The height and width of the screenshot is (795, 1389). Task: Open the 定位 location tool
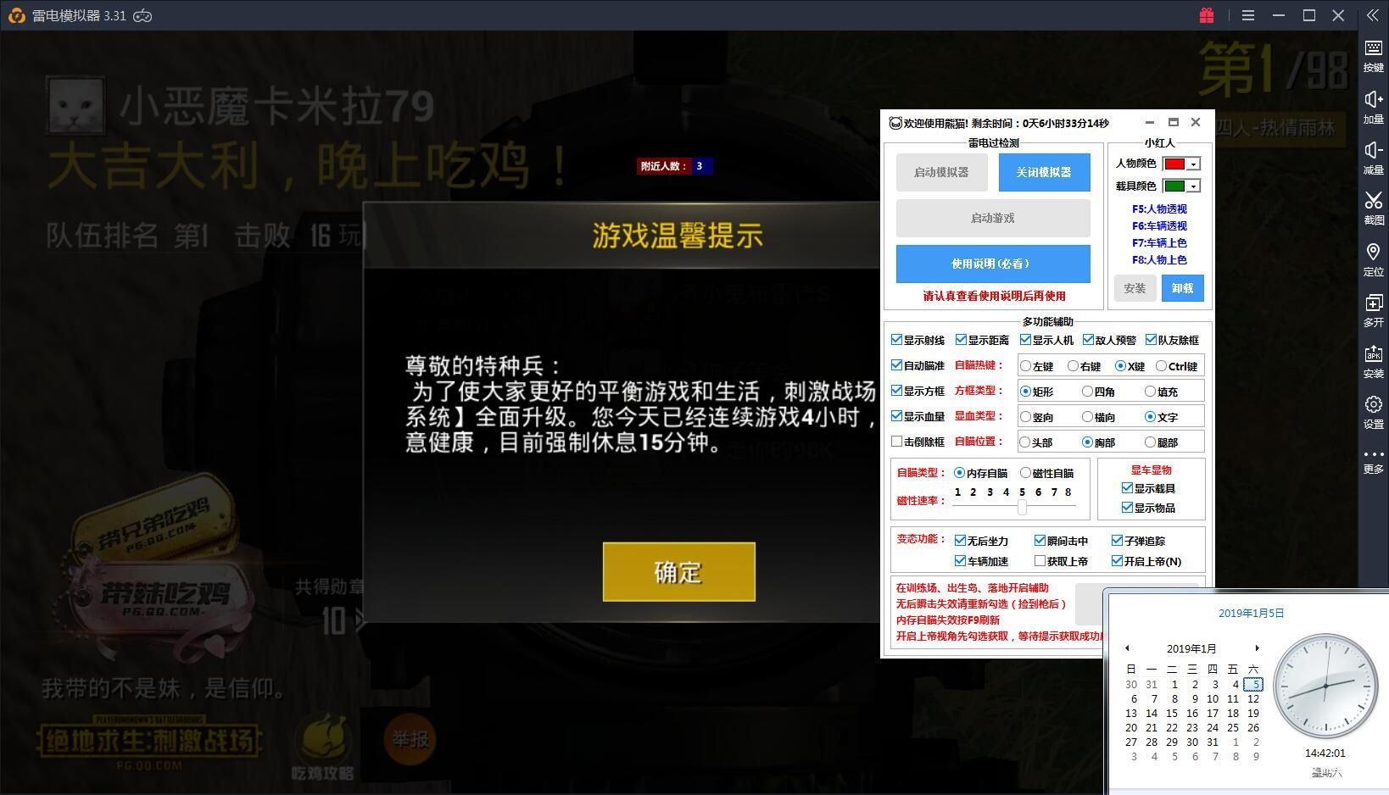tap(1374, 260)
